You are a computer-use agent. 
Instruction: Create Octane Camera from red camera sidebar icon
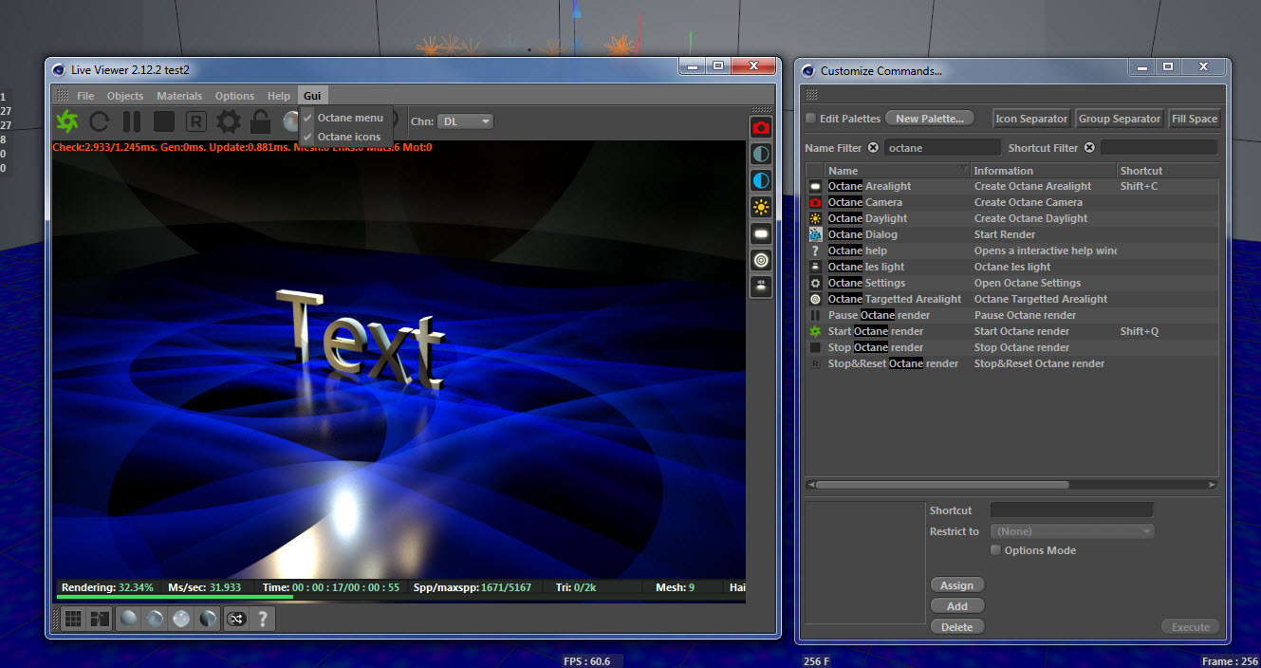761,127
